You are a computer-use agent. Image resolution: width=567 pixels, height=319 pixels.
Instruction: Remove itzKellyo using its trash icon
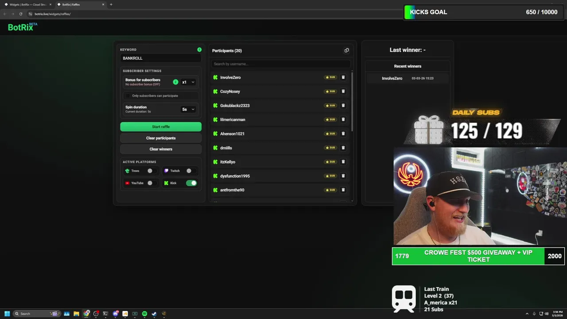pos(343,162)
